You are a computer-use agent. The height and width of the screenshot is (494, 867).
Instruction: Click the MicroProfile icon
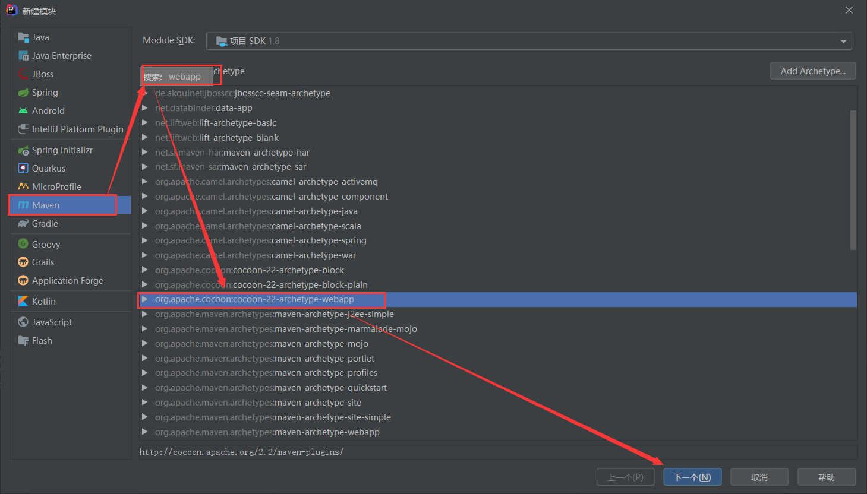point(23,187)
